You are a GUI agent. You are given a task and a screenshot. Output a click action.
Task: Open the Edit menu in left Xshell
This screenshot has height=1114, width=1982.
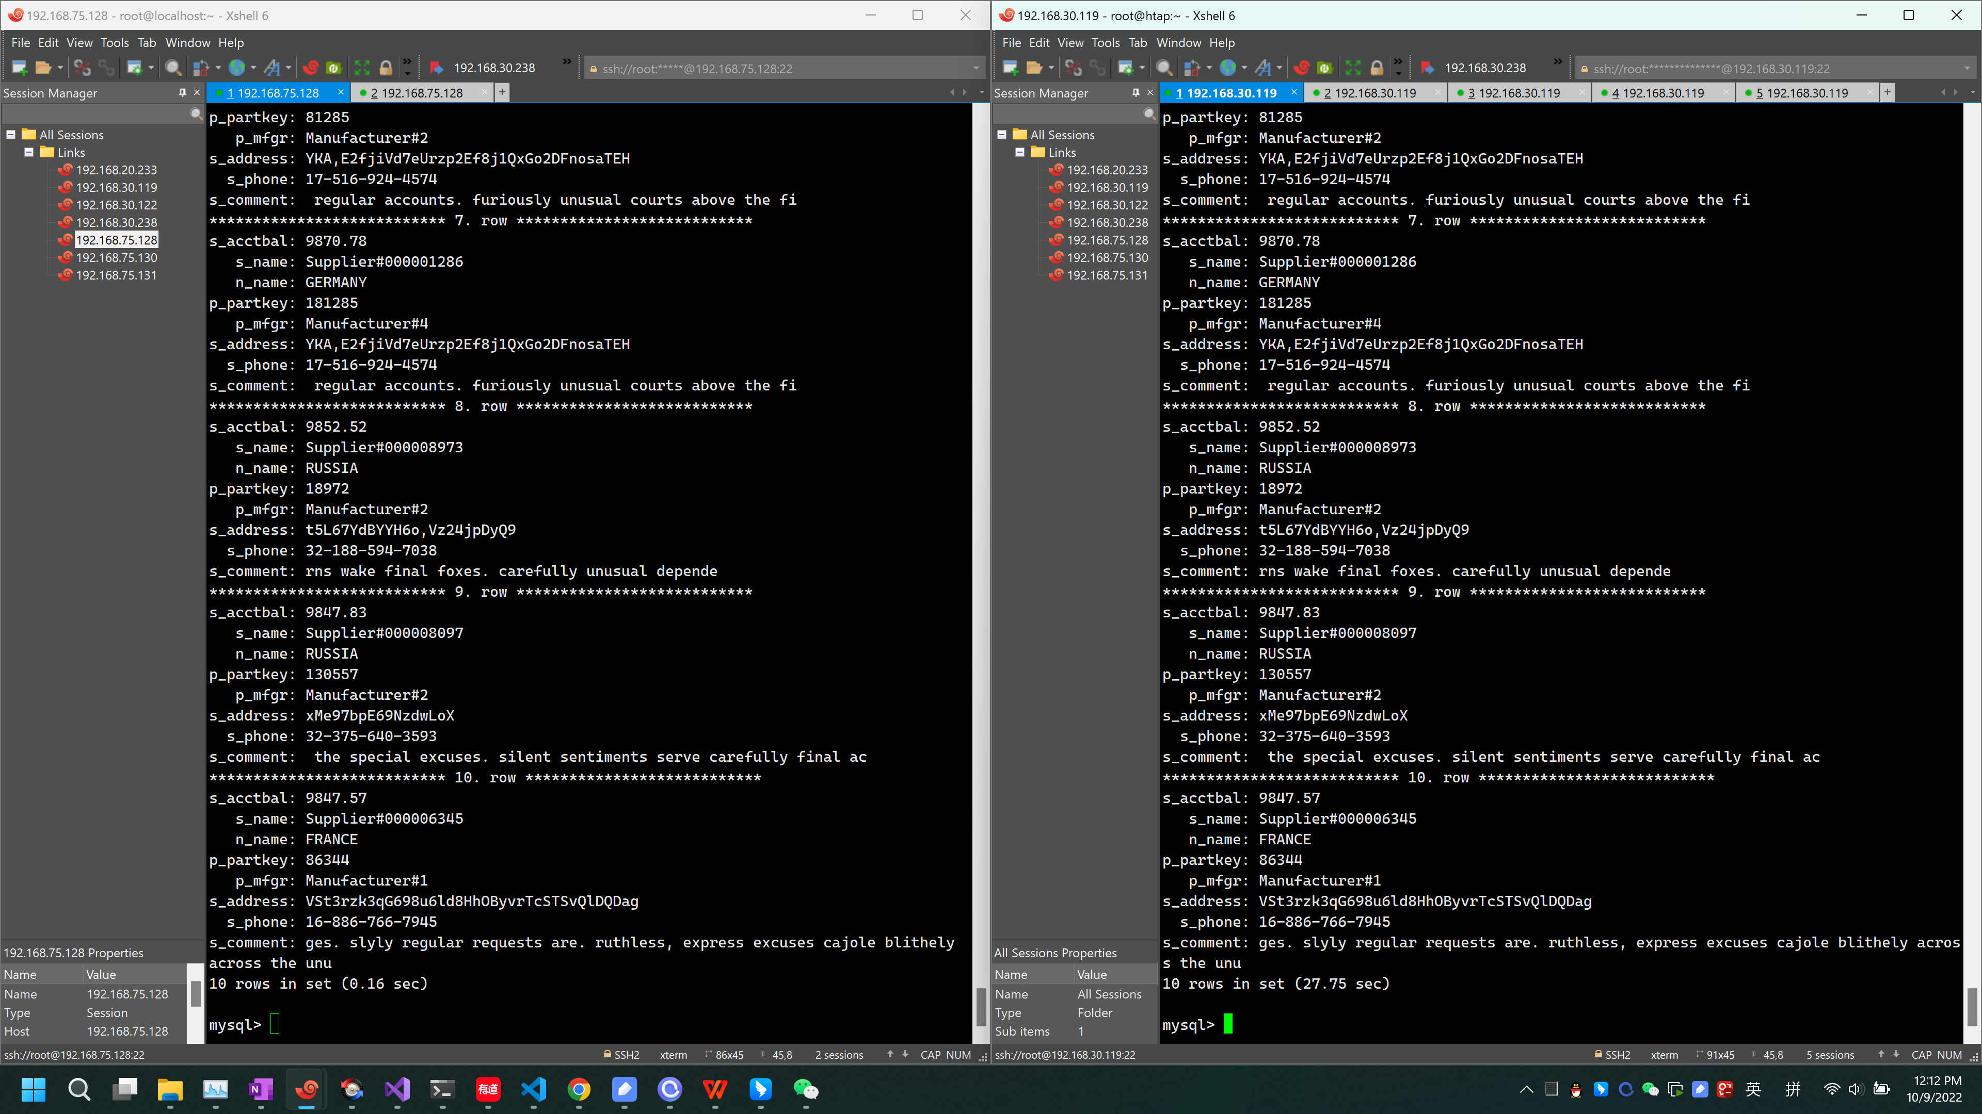(x=47, y=42)
